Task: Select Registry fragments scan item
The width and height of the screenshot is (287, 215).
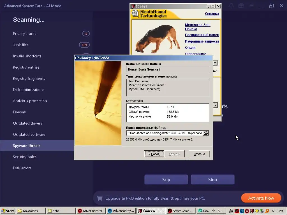Action: [29, 78]
